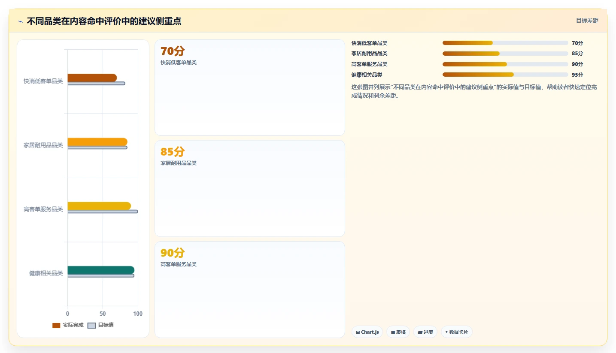Click the 健康相关品类 chart axis label
The image size is (616, 353).
tap(46, 273)
